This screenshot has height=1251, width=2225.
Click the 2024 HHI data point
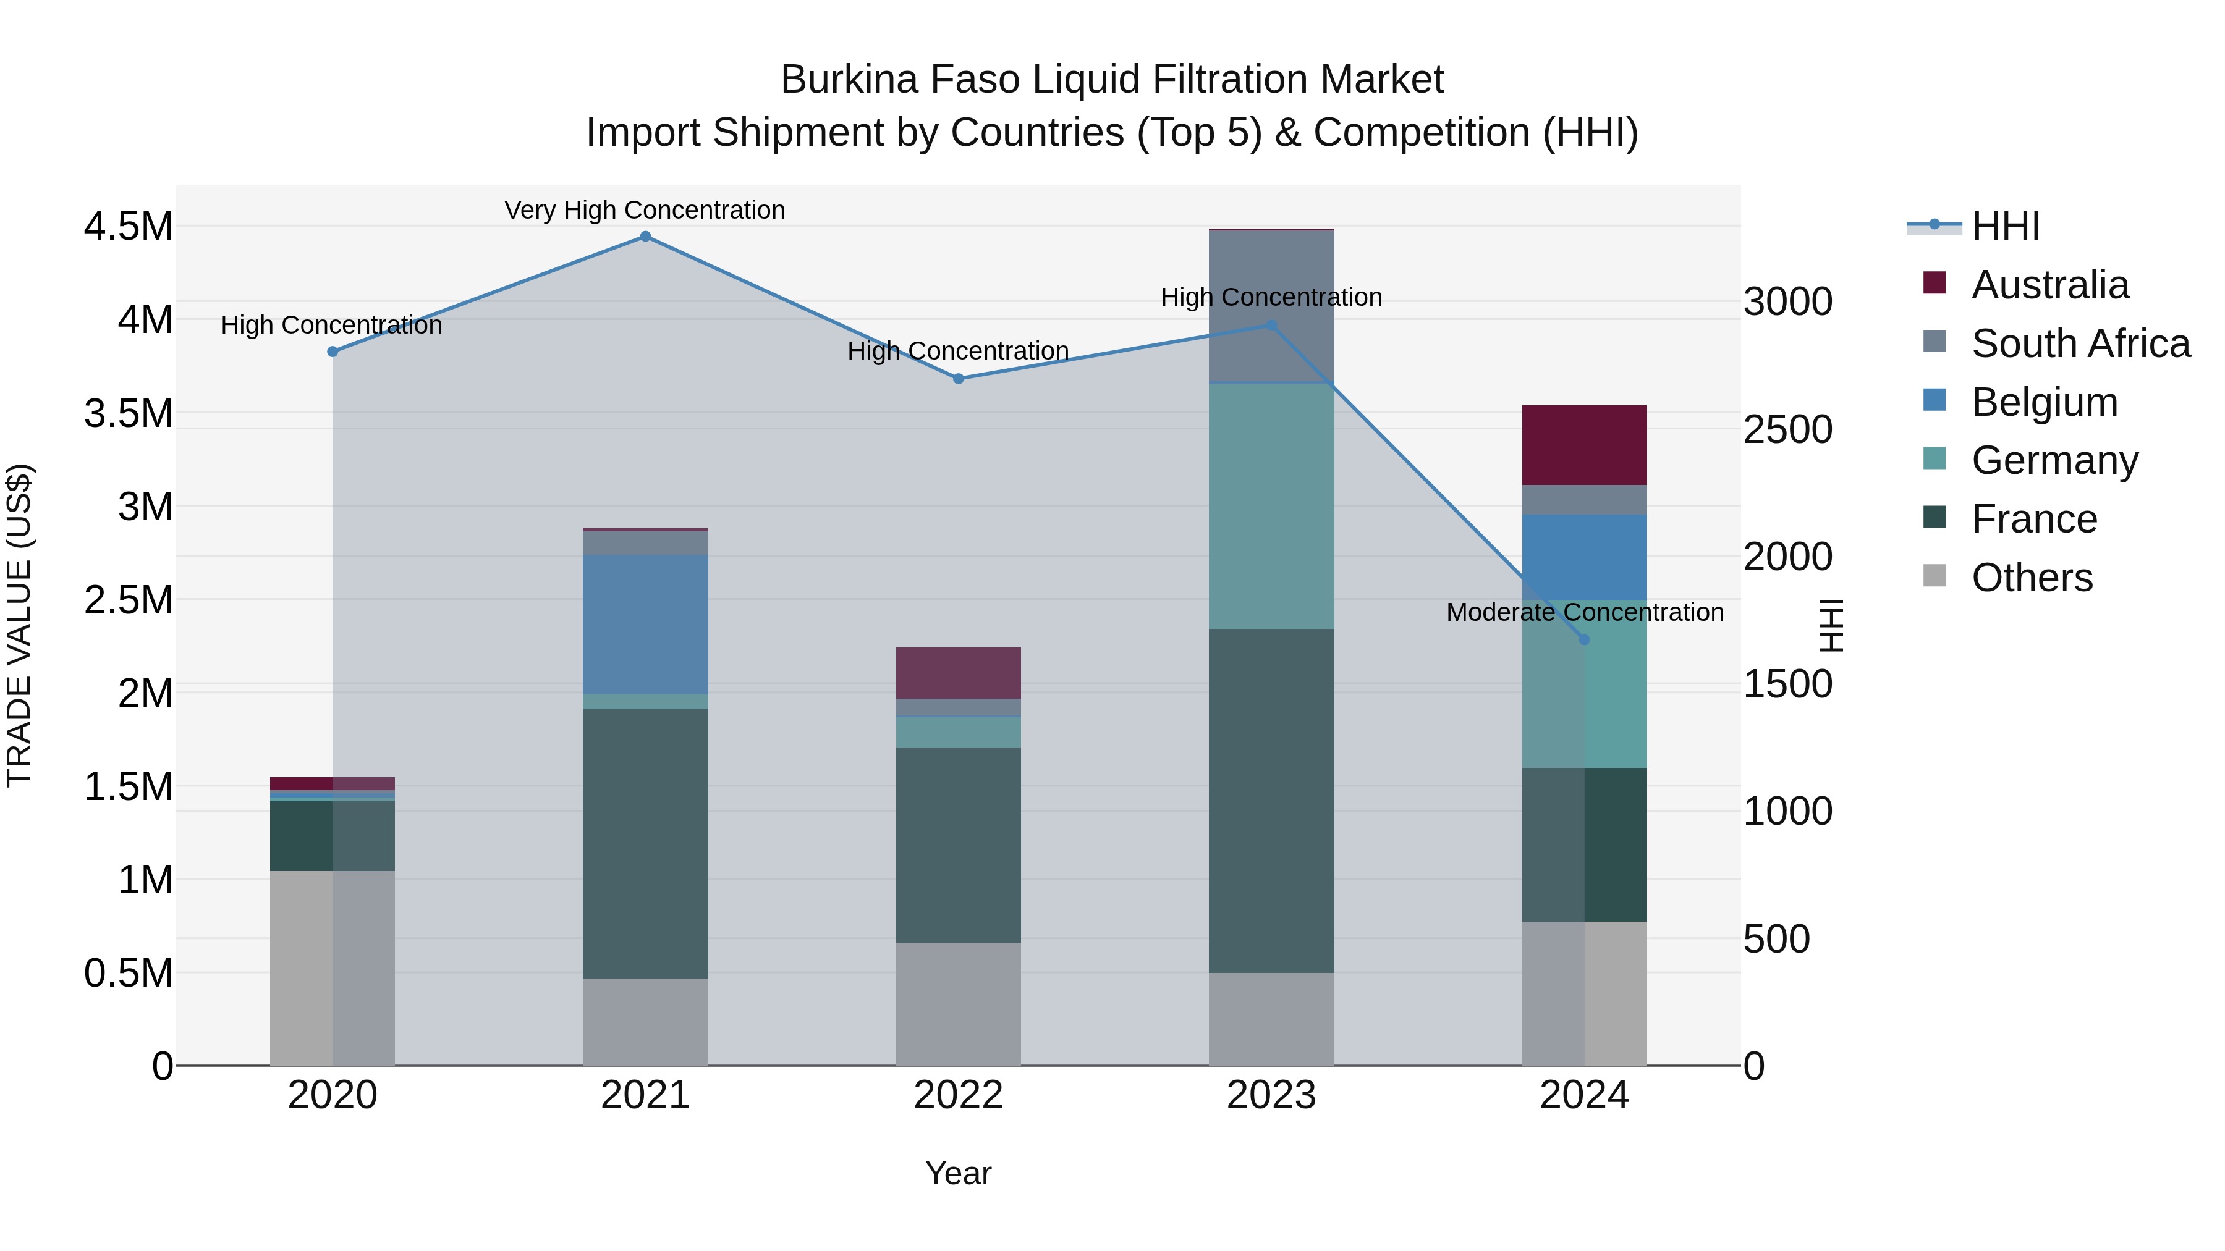1584,640
